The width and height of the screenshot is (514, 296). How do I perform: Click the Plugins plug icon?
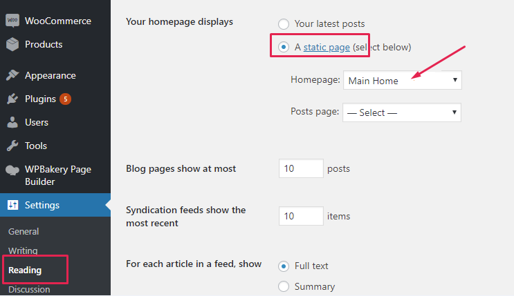[12, 99]
